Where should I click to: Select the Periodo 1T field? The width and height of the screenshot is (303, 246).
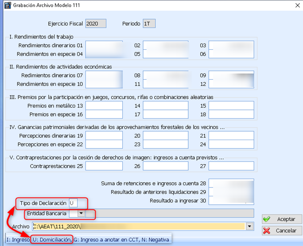tap(149, 23)
